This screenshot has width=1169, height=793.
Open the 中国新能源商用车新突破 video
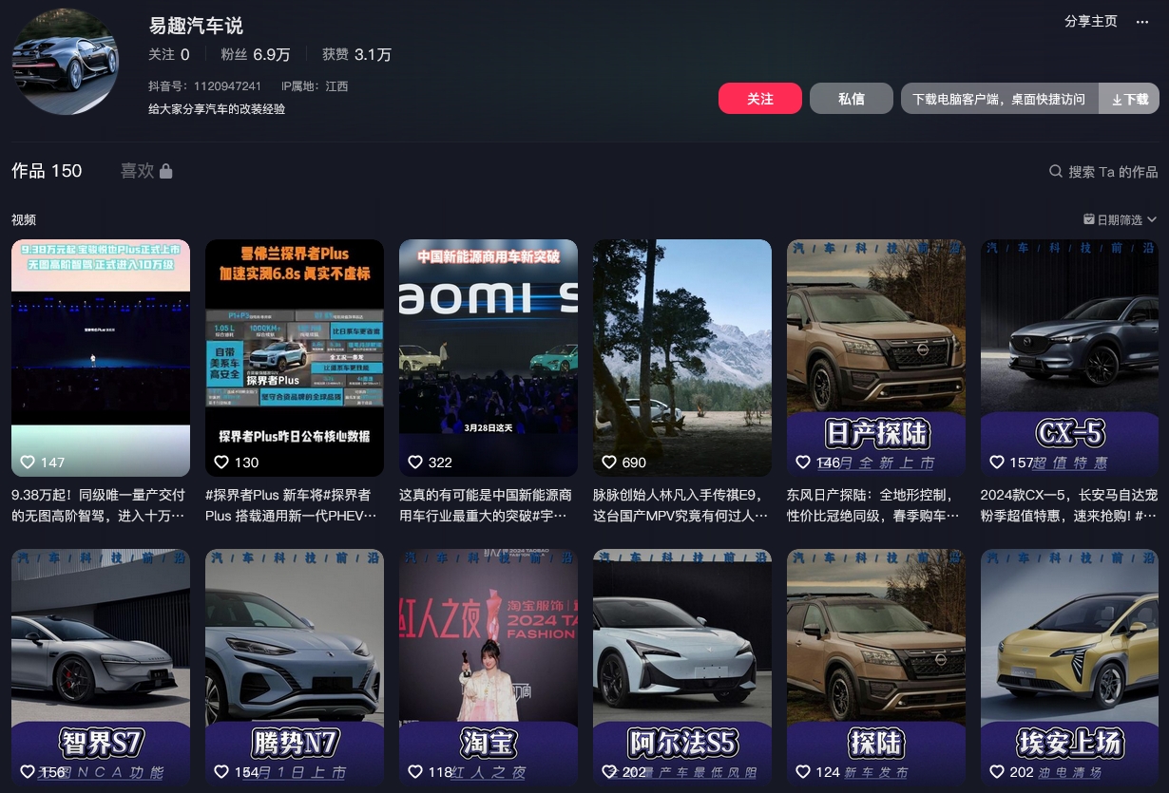pos(489,357)
